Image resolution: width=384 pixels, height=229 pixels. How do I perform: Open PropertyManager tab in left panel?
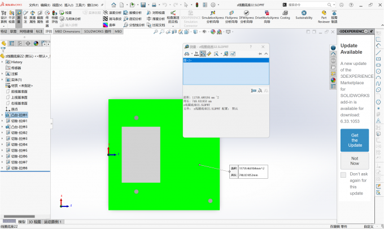click(11, 43)
